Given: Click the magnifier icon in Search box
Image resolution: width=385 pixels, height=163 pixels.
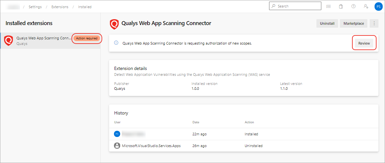Looking at the screenshot, I should pyautogui.click(x=274, y=6).
